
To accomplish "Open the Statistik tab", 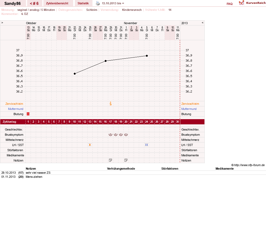I will click(83, 3).
